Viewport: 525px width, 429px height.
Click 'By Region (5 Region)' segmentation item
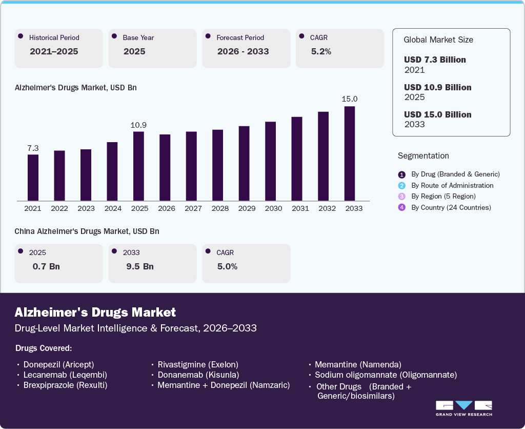click(443, 197)
